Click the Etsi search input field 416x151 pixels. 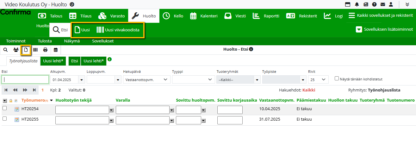[25, 79]
